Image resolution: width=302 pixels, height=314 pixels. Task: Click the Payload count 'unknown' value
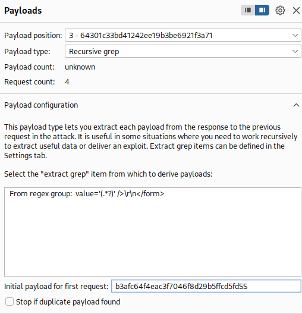80,67
